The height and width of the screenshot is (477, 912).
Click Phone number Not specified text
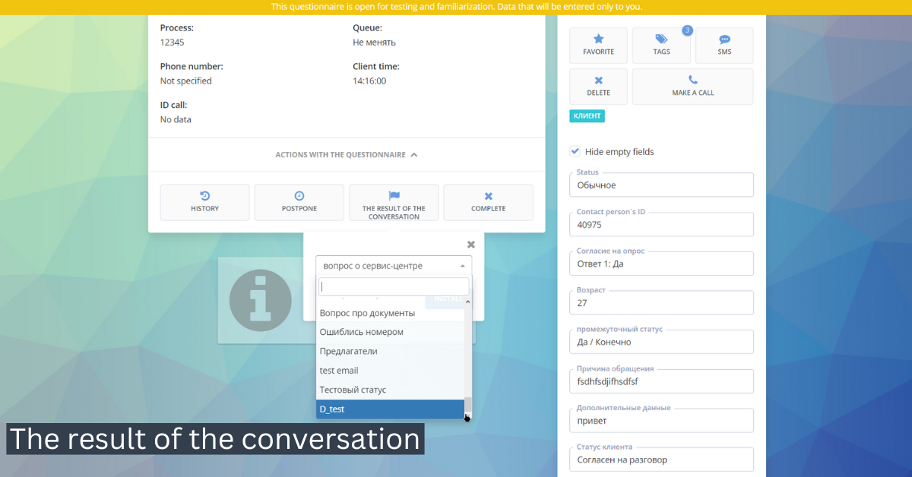point(186,81)
